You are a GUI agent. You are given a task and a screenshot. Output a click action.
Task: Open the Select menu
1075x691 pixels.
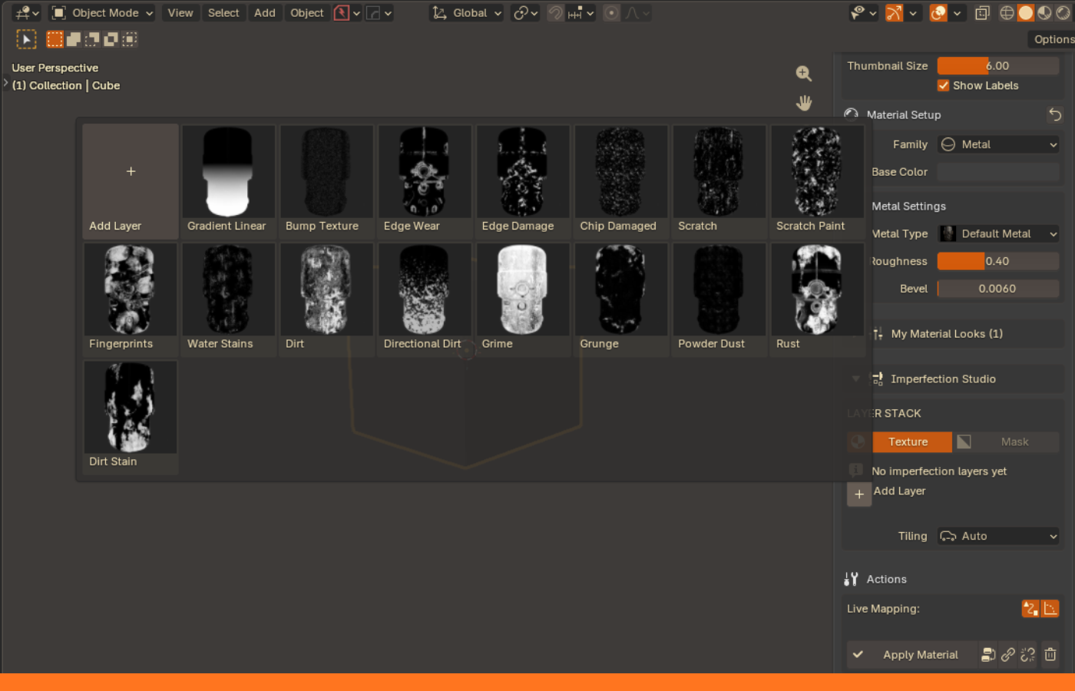pos(223,13)
